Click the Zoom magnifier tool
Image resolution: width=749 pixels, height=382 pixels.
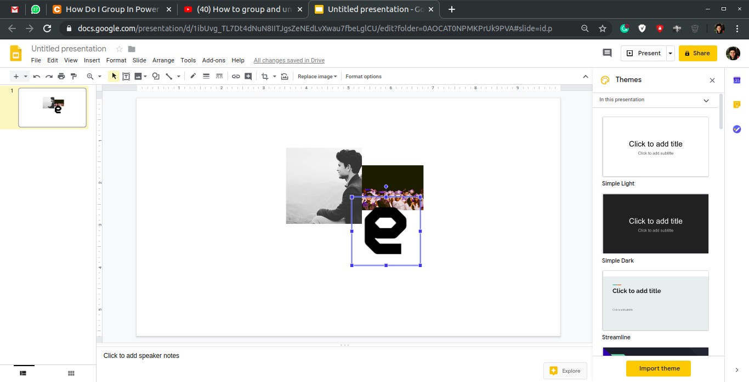click(90, 77)
